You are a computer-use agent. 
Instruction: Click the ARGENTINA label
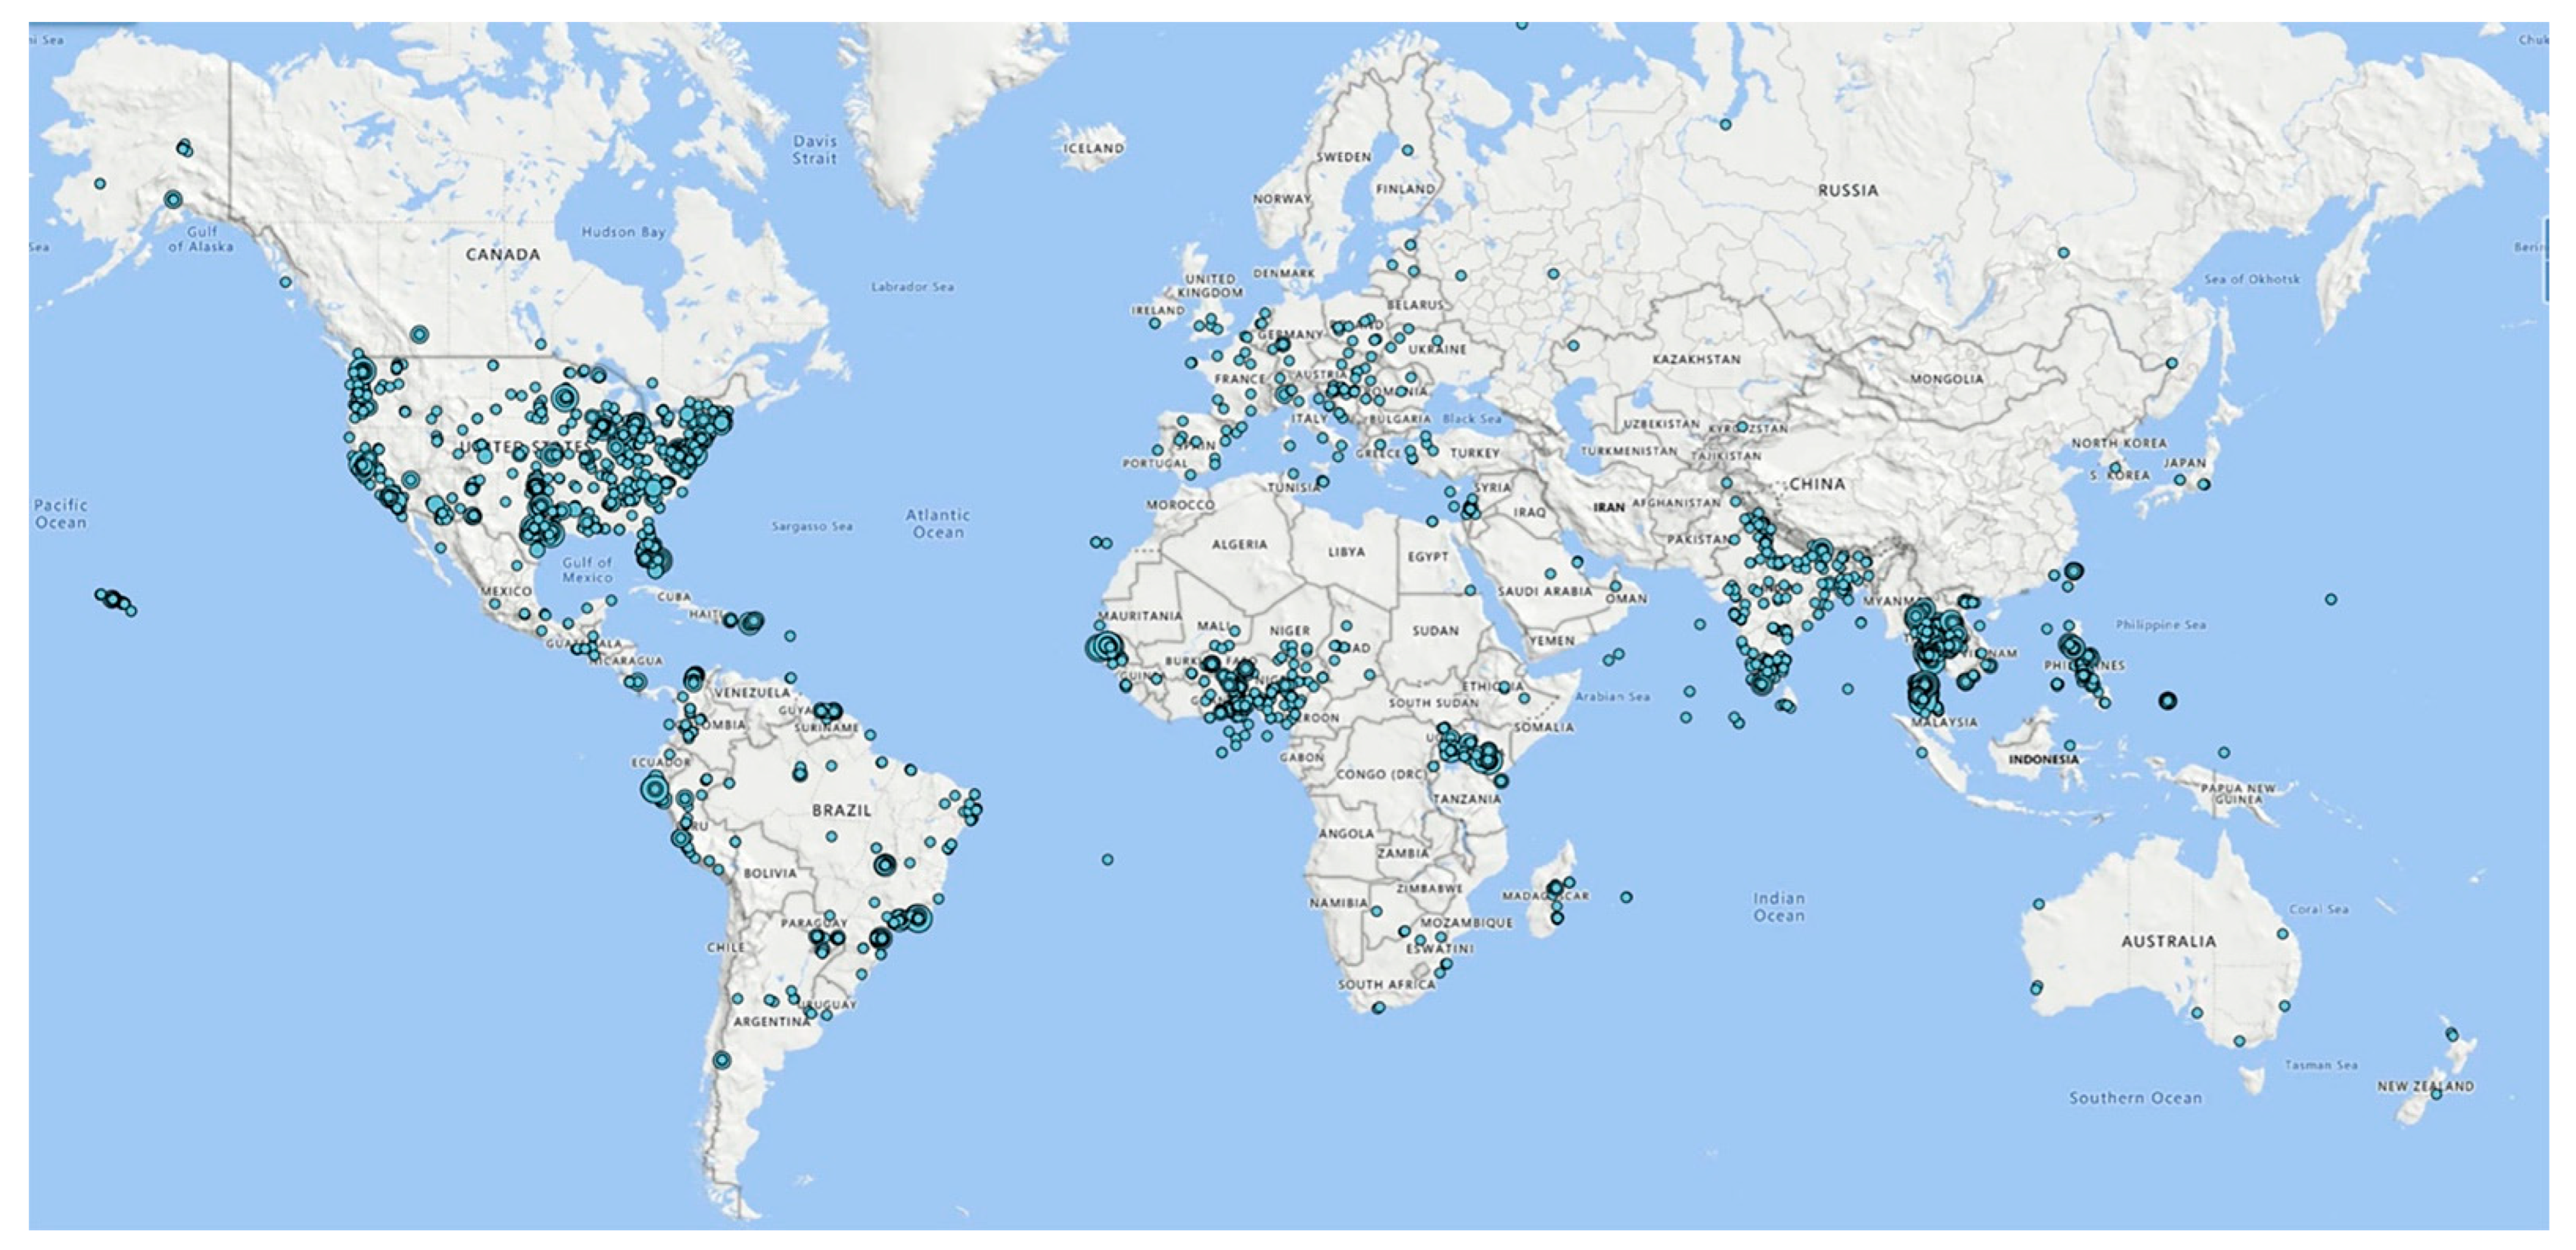(x=772, y=1022)
